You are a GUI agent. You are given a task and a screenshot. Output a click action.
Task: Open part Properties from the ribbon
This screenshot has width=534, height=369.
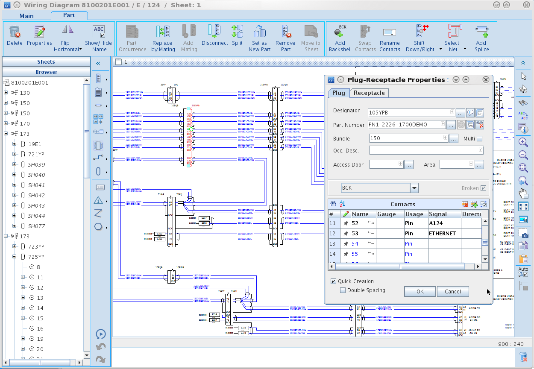point(39,32)
